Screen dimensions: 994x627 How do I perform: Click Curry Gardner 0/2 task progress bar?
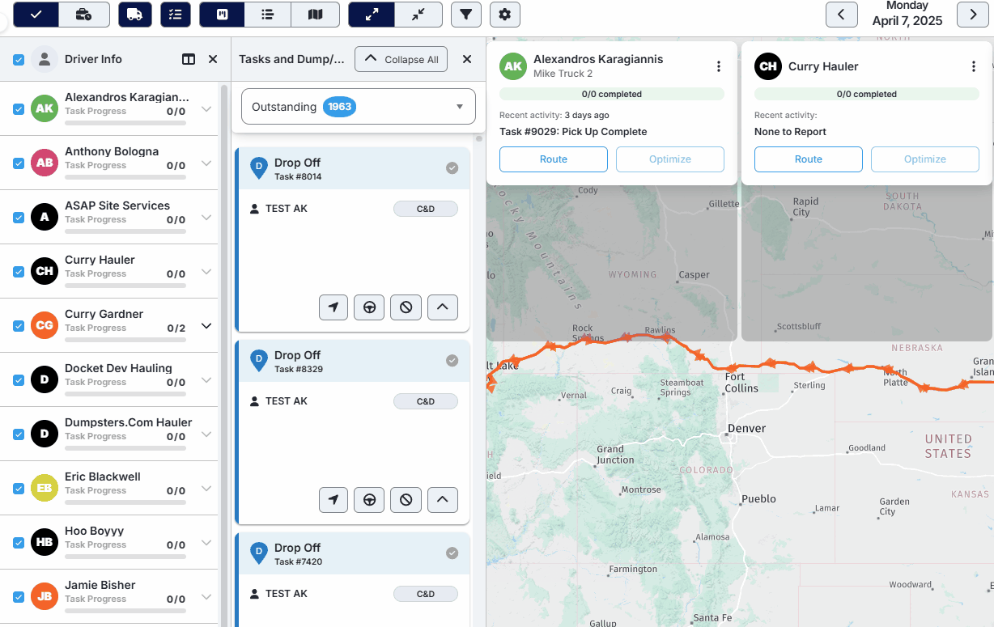click(125, 340)
